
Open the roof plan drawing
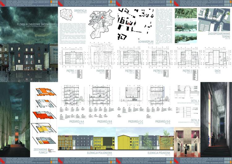click(x=217, y=58)
